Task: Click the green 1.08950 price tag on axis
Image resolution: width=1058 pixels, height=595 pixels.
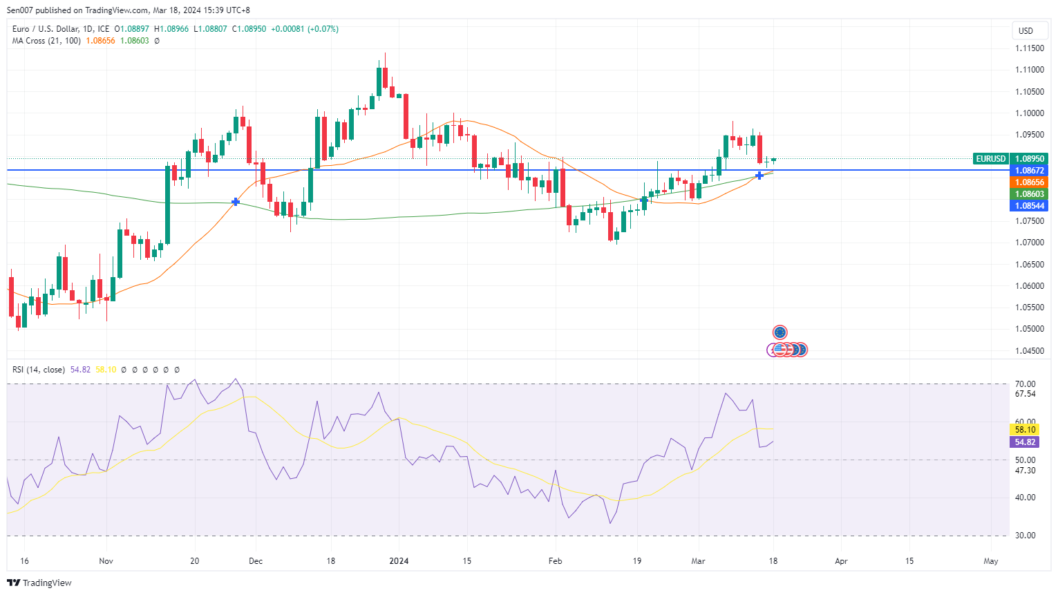Action: point(1030,159)
